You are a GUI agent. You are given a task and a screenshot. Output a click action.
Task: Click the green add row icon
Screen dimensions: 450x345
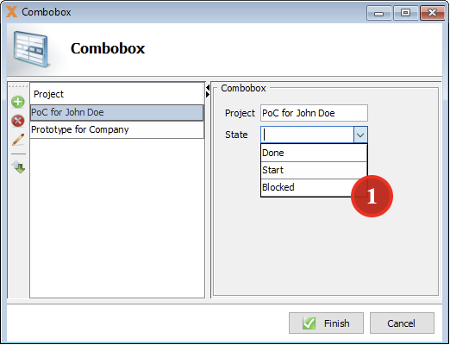(18, 102)
